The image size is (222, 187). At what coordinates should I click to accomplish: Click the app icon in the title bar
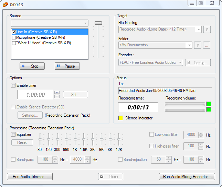coord(6,5)
